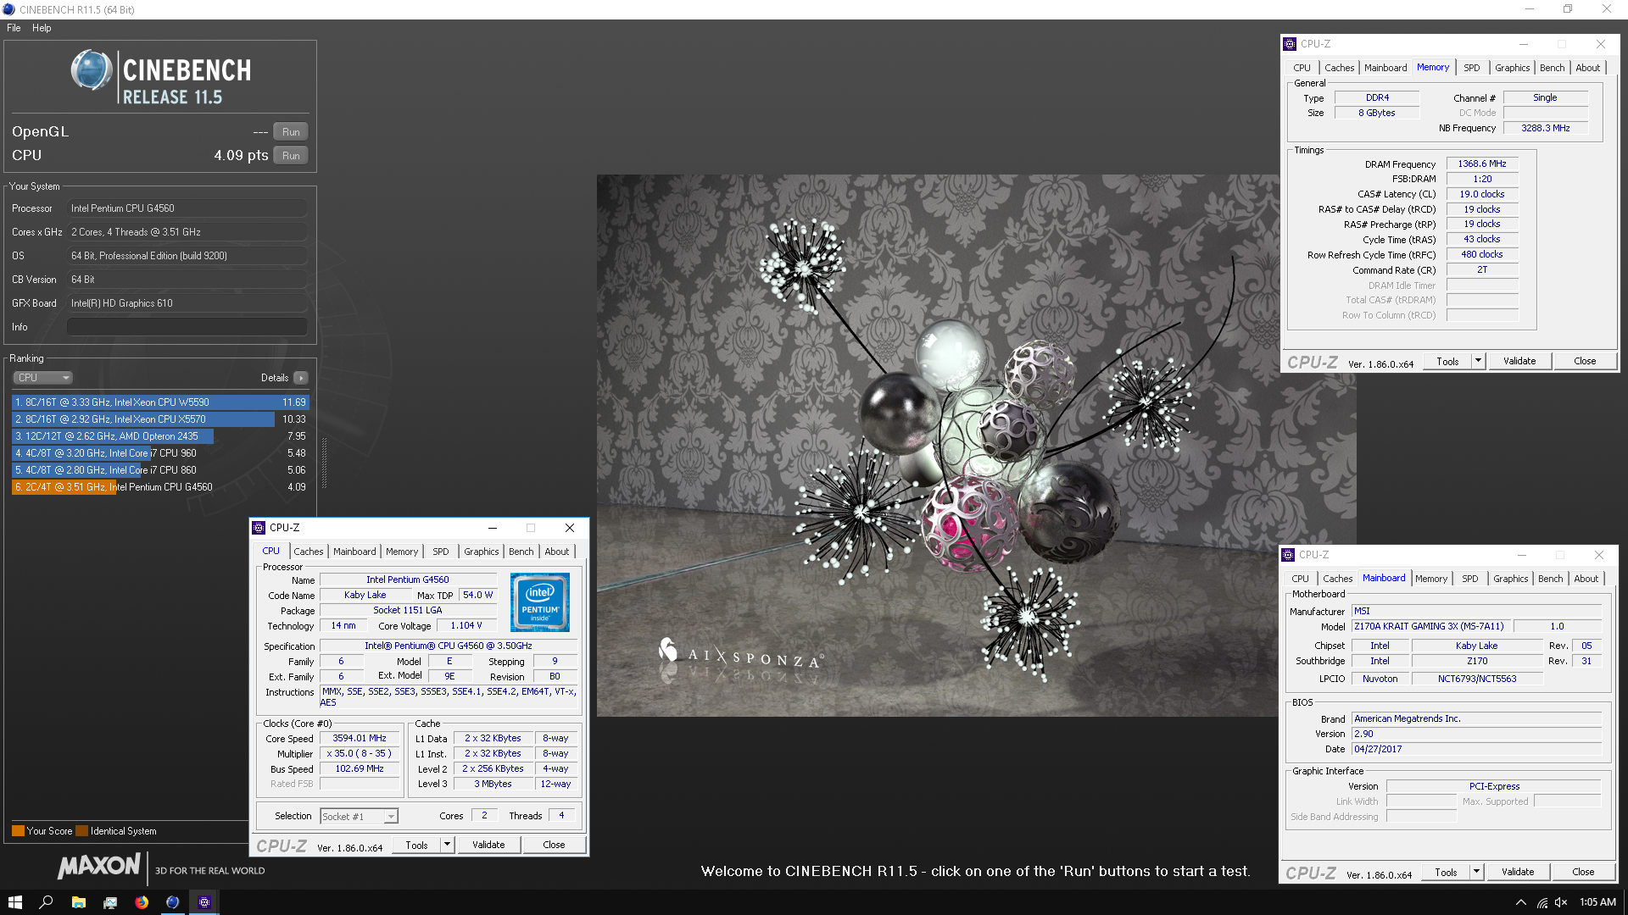The height and width of the screenshot is (915, 1628).
Task: Open ranking Details arrow button
Action: click(301, 378)
